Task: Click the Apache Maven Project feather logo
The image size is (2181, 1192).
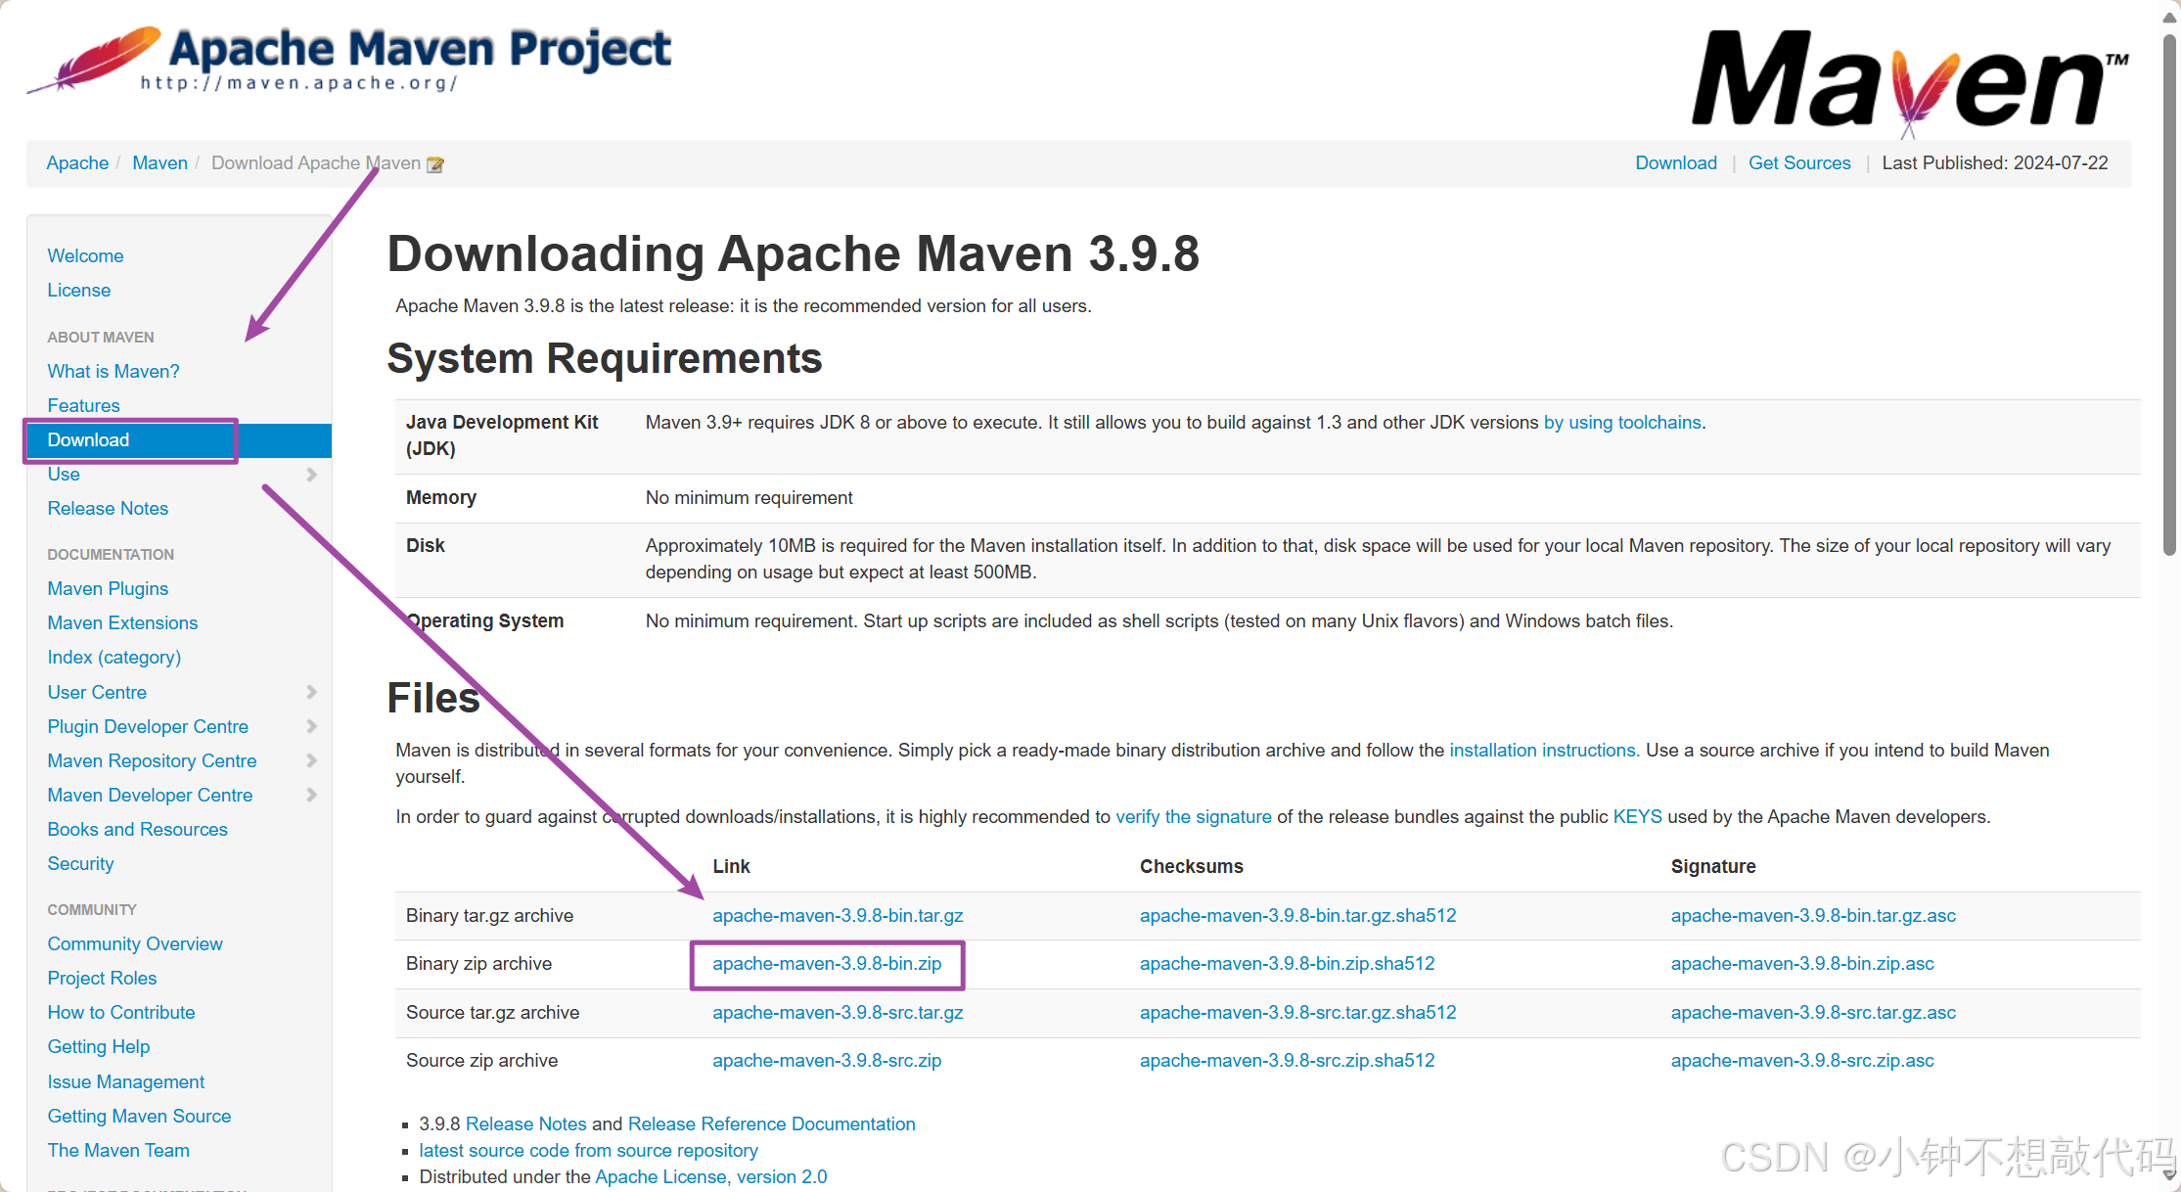Action: (x=349, y=59)
